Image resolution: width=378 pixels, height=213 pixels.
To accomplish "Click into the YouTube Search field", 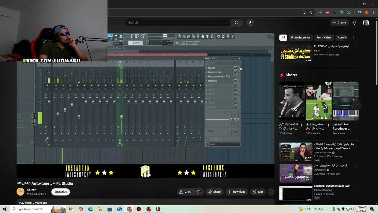I will (x=178, y=22).
